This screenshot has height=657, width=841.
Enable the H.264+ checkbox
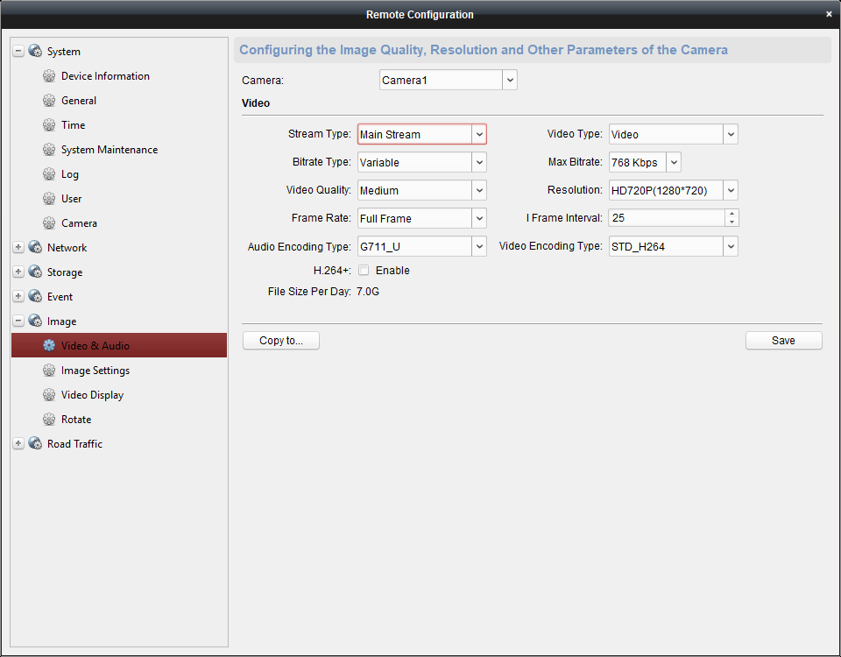click(x=364, y=271)
